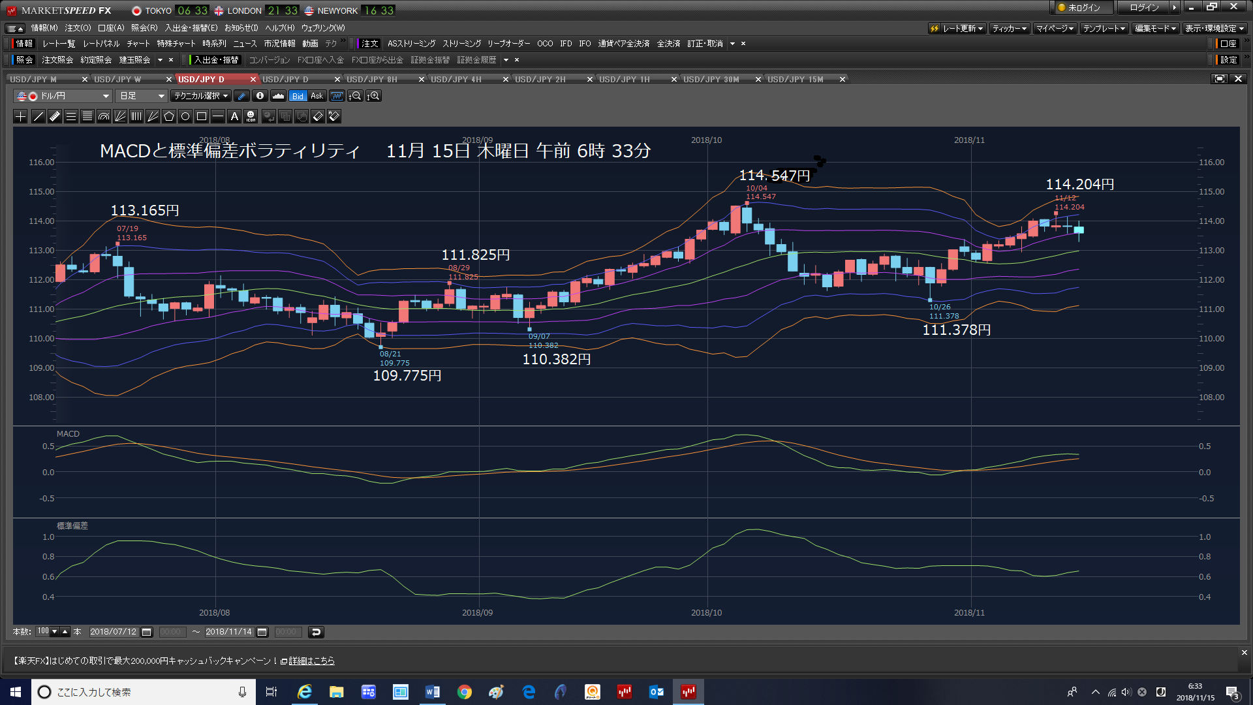Select the text annotation A tool
Image resolution: width=1253 pixels, height=705 pixels.
234,116
